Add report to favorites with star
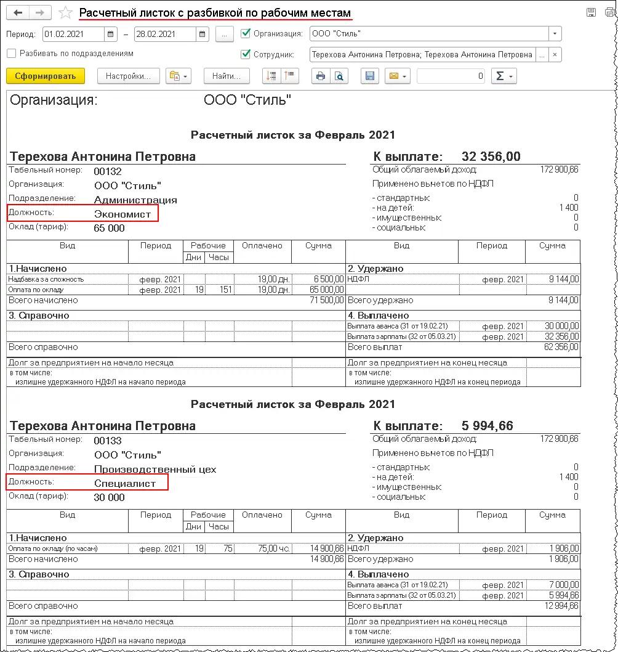 65,13
